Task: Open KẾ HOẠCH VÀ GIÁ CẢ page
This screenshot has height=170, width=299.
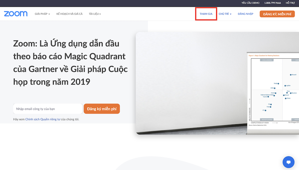Action: (69, 14)
